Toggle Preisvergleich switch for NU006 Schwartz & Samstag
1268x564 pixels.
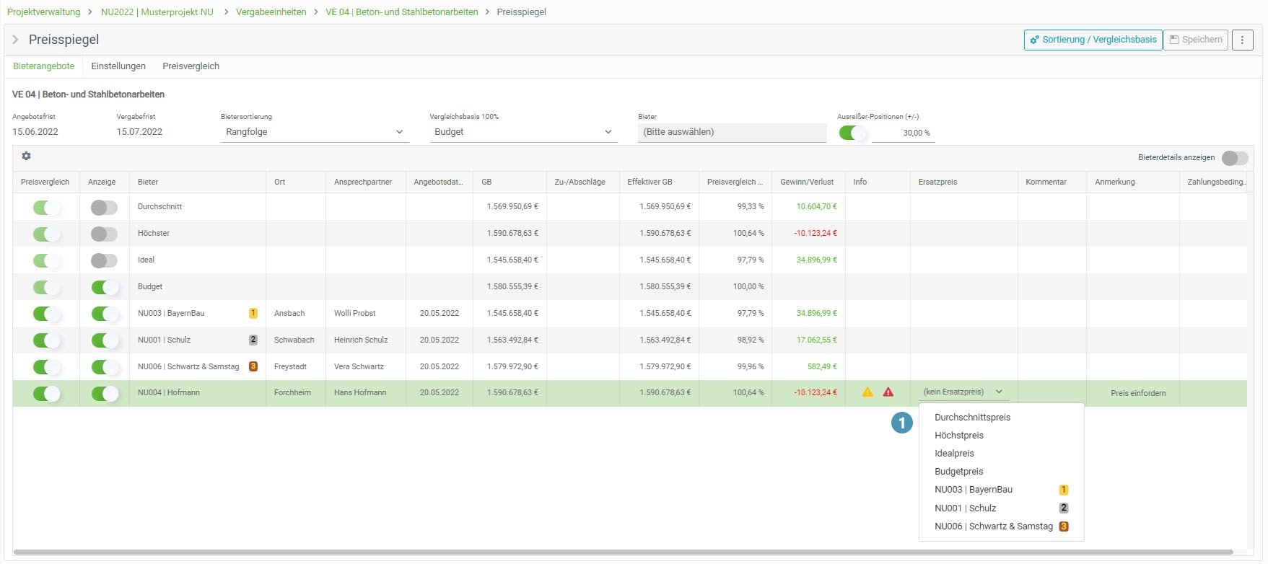coord(46,367)
